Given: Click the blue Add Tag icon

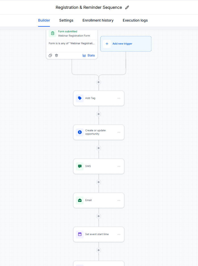Looking at the screenshot, I should [x=80, y=98].
